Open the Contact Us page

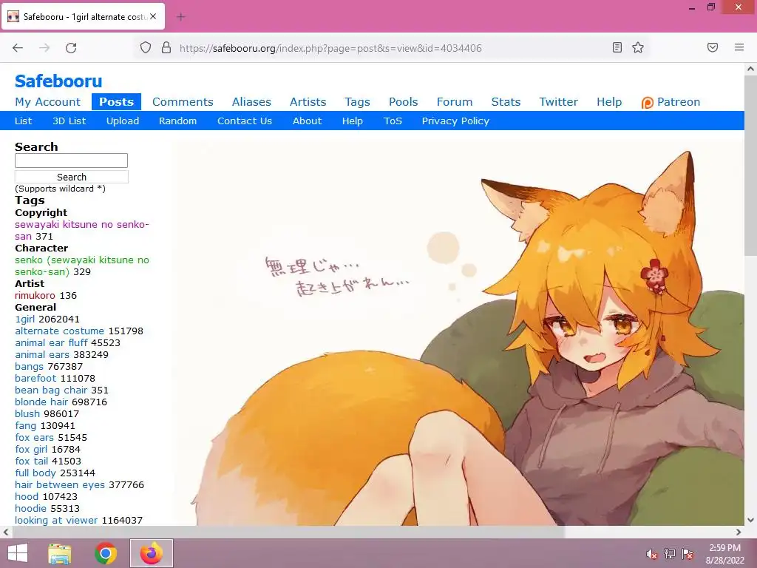pos(245,121)
